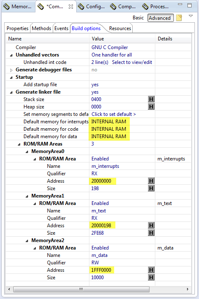Switch to Basic view mode
The image size is (199, 299).
[138, 18]
